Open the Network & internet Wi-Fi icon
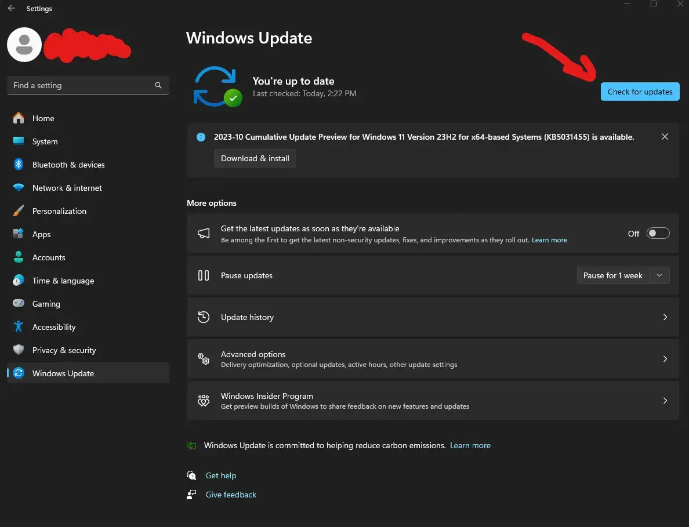This screenshot has height=527, width=689. coord(19,188)
